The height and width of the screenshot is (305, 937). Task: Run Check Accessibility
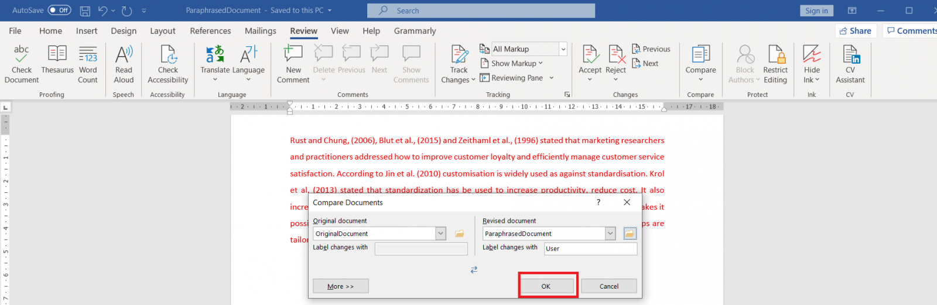[x=168, y=64]
